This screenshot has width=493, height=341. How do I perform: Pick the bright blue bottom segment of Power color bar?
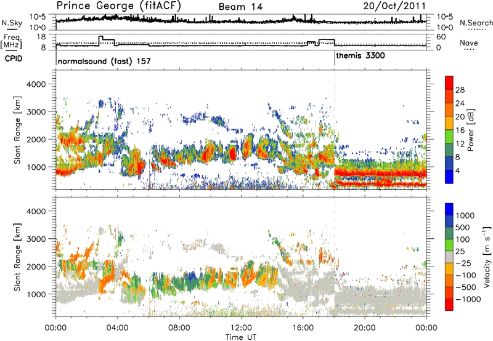449,177
